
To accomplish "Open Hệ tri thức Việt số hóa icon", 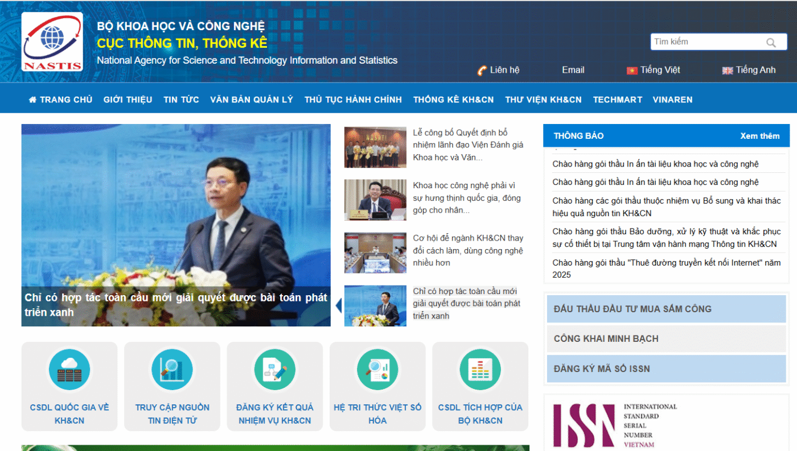I will tap(377, 370).
